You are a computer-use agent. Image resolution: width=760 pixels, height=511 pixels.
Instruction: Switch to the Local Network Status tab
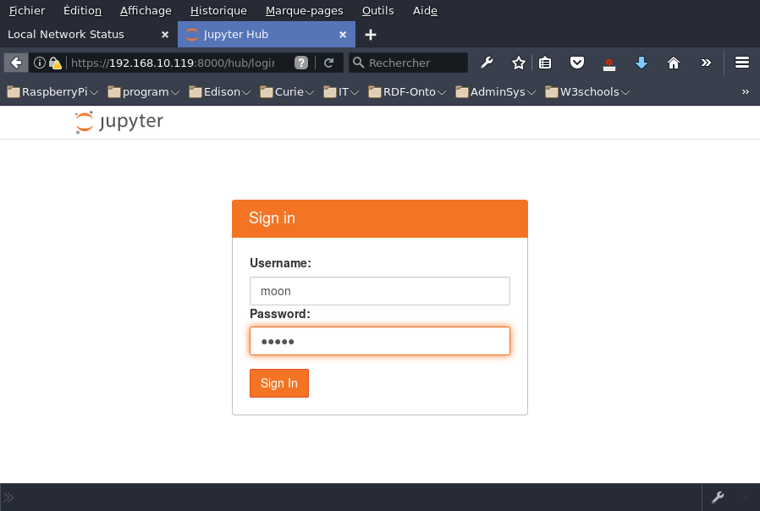tap(80, 34)
